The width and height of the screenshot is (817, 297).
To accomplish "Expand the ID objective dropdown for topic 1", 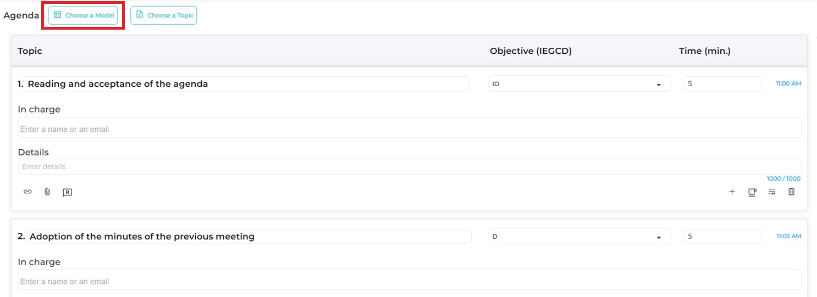I will [x=579, y=84].
